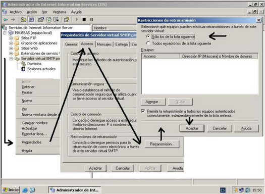
Task: Click the Agregar... button
Action: [153, 102]
